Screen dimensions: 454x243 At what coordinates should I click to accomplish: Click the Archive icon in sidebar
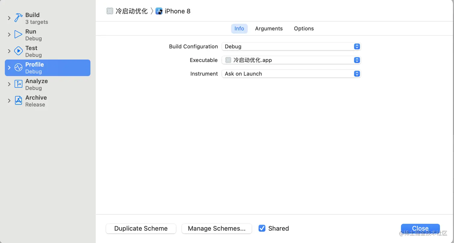[18, 101]
